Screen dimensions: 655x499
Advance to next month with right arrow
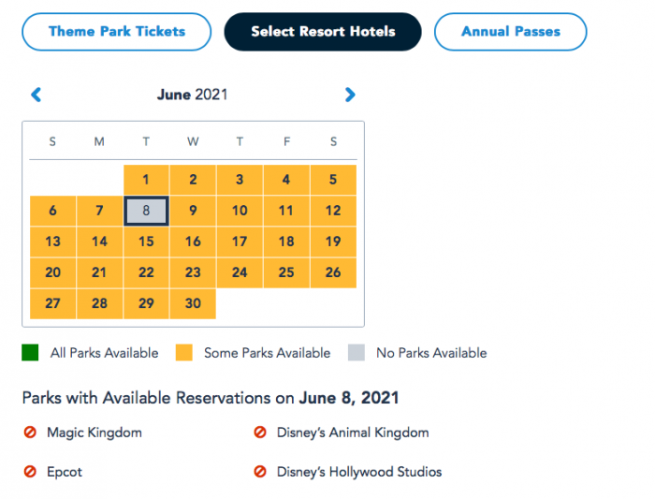350,95
